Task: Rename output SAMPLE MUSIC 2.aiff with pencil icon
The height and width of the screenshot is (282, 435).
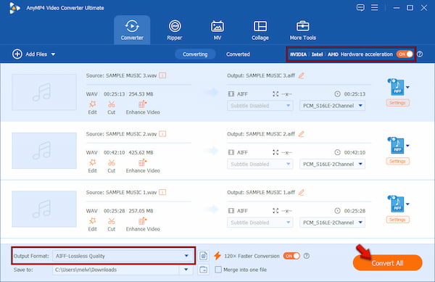Action: 302,134
